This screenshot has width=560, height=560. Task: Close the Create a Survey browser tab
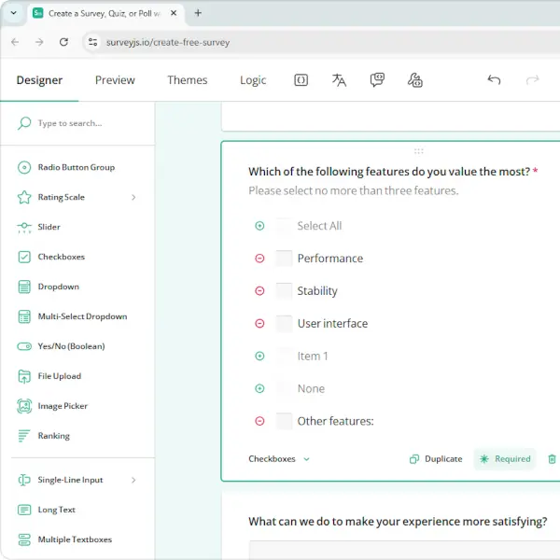[174, 13]
